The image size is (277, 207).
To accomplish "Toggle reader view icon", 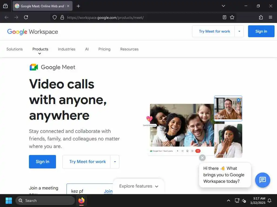I will click(x=224, y=17).
